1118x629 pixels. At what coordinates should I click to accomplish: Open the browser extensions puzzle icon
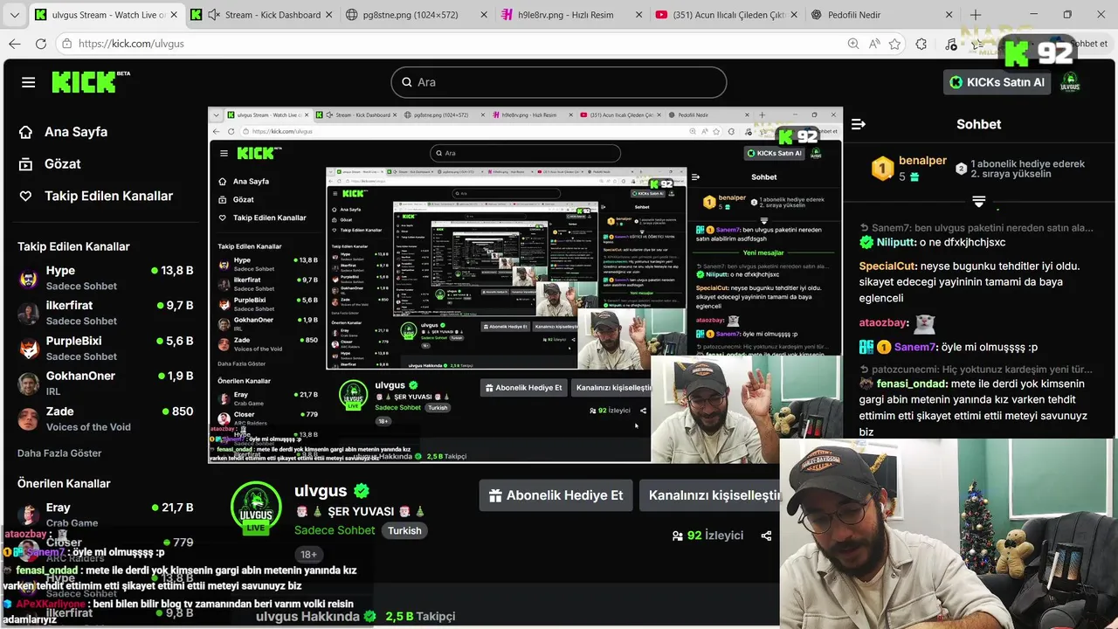[x=921, y=44]
